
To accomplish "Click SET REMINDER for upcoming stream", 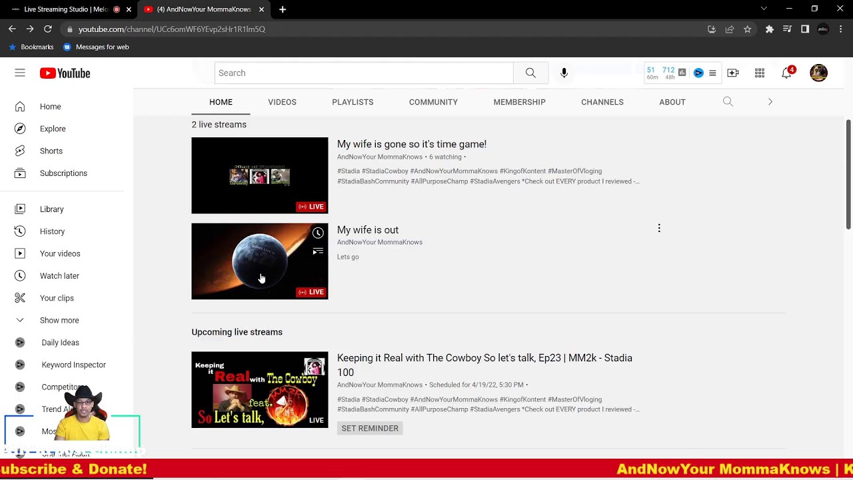I will tap(370, 428).
